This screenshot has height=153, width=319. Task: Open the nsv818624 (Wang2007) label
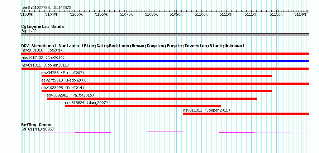86,103
